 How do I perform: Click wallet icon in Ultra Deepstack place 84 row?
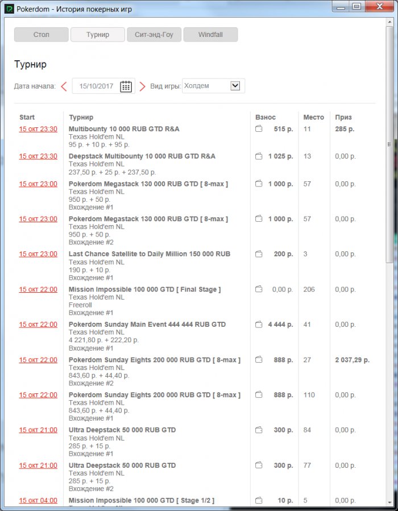pos(259,430)
